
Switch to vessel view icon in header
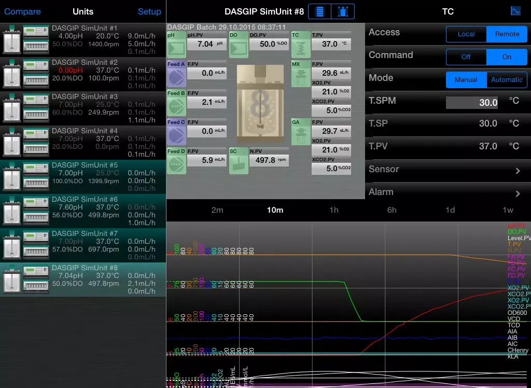343,11
